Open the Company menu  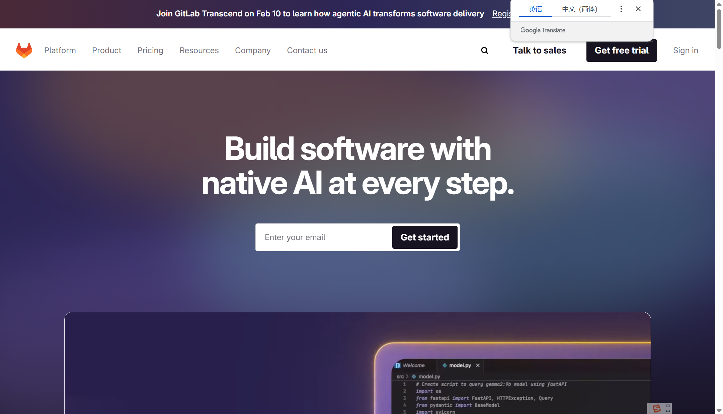pos(252,50)
